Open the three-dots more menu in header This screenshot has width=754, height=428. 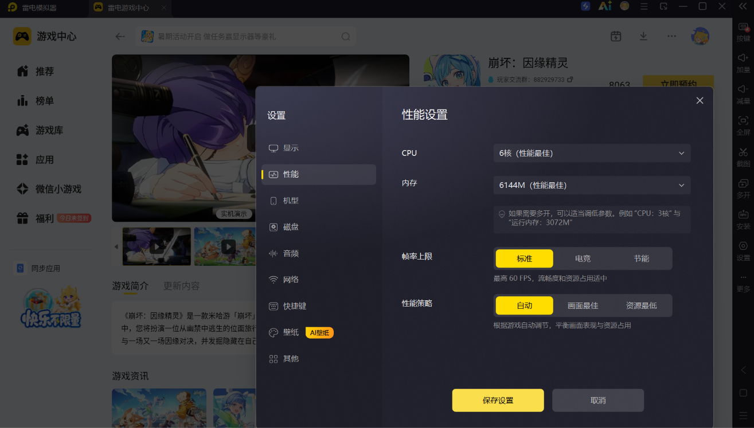point(671,36)
